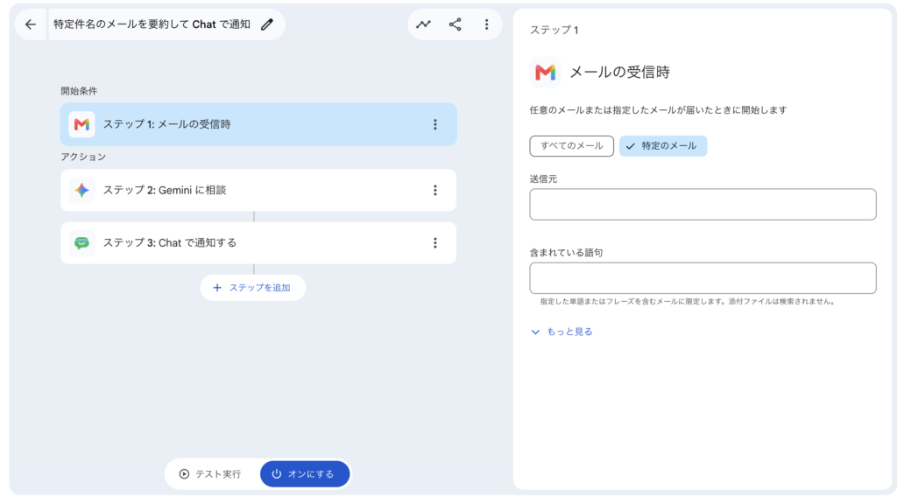The width and height of the screenshot is (897, 497).
Task: Go back using the left arrow icon
Action: pyautogui.click(x=31, y=24)
